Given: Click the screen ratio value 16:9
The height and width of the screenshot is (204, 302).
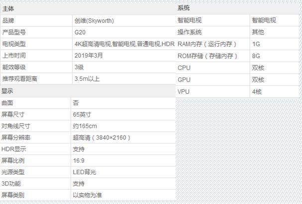Looking at the screenshot, I should coord(79,160).
